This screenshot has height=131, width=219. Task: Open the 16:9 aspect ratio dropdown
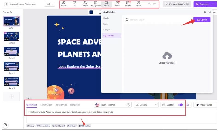[50, 4]
